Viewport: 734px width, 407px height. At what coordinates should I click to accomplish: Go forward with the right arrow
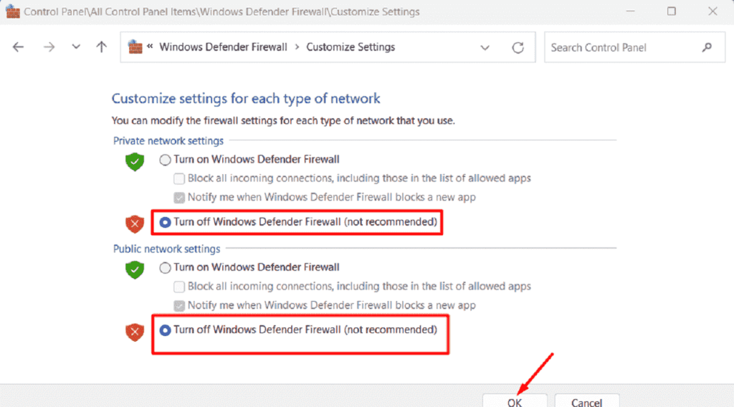[x=49, y=47]
